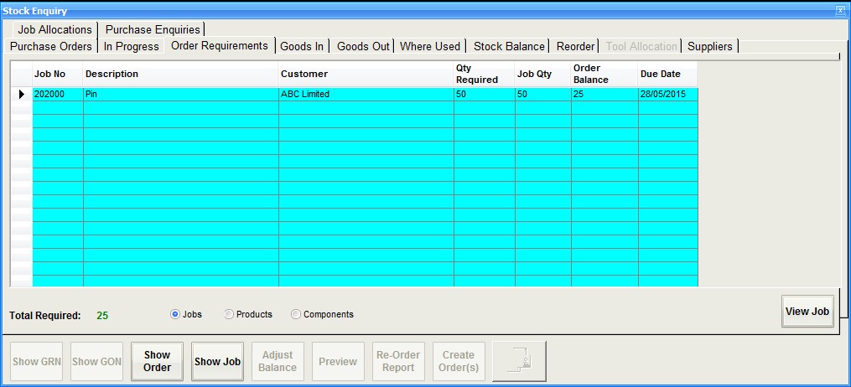
Task: Open the Suppliers tab
Action: coord(709,46)
